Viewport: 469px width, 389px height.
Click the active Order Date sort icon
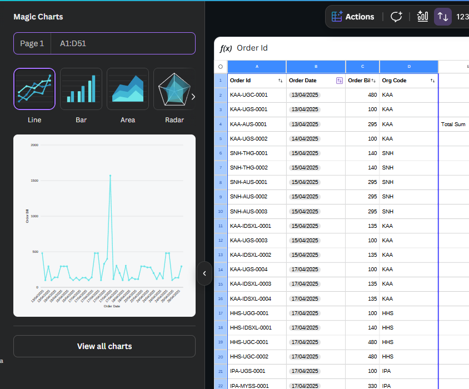340,81
